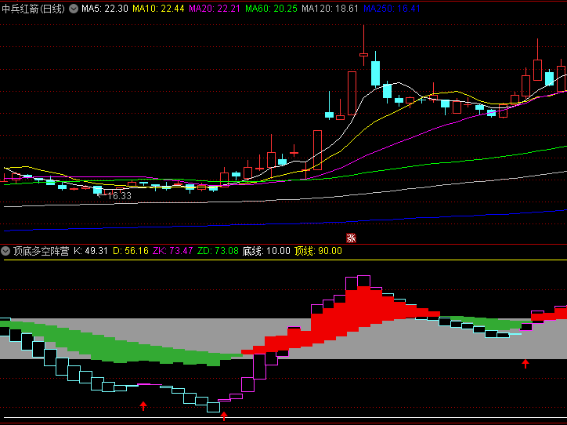Open the dropdown next to 中兵红箭(日线)
The width and height of the screenshot is (567, 425).
(x=74, y=9)
